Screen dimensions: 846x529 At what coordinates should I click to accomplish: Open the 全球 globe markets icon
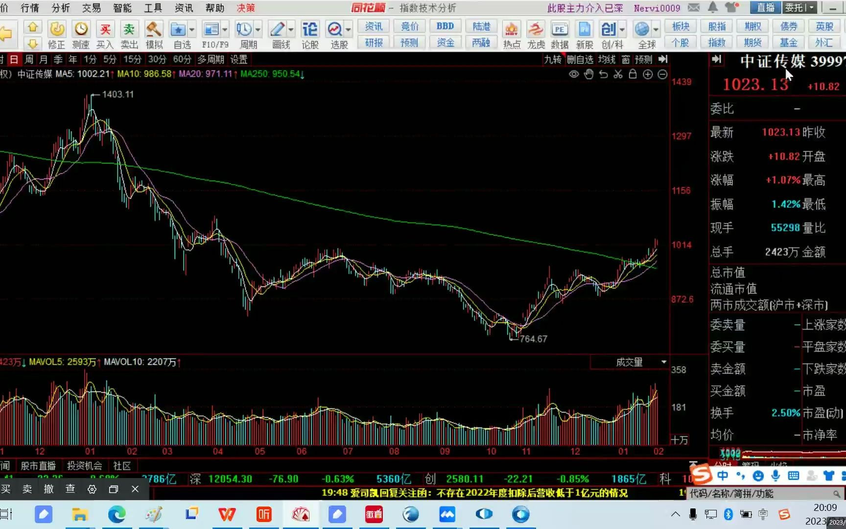[642, 29]
